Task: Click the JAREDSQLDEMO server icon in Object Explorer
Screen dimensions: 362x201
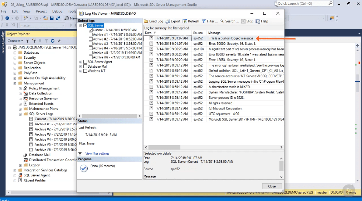Action: (x=15, y=47)
